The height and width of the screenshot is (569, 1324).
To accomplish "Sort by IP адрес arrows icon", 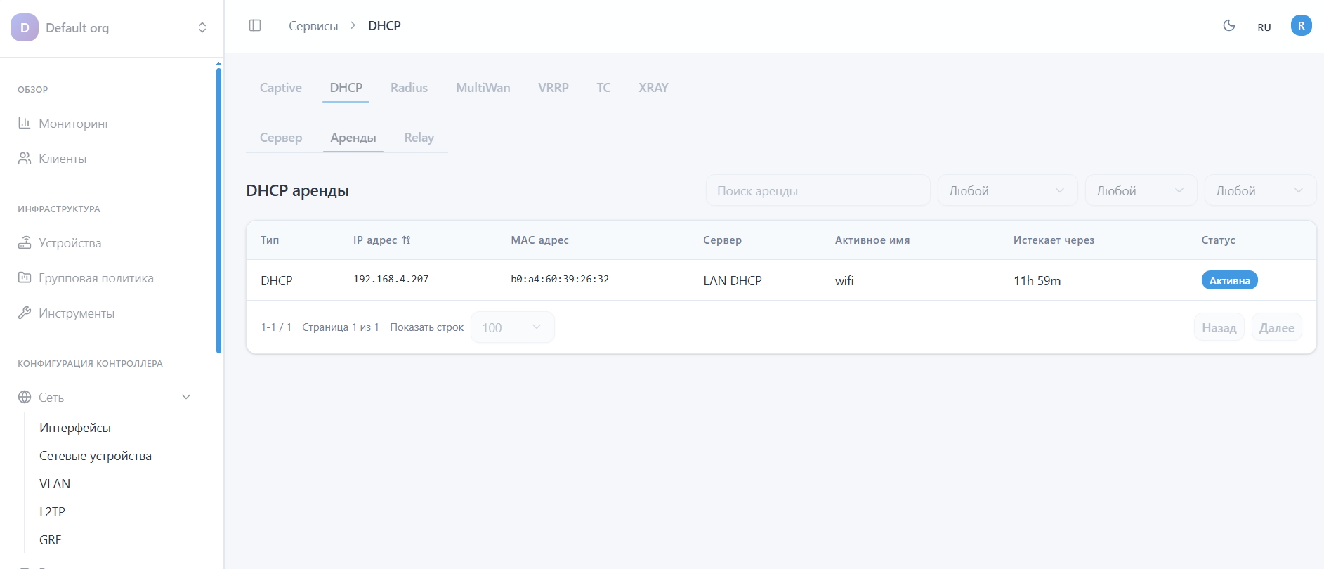I will (406, 240).
